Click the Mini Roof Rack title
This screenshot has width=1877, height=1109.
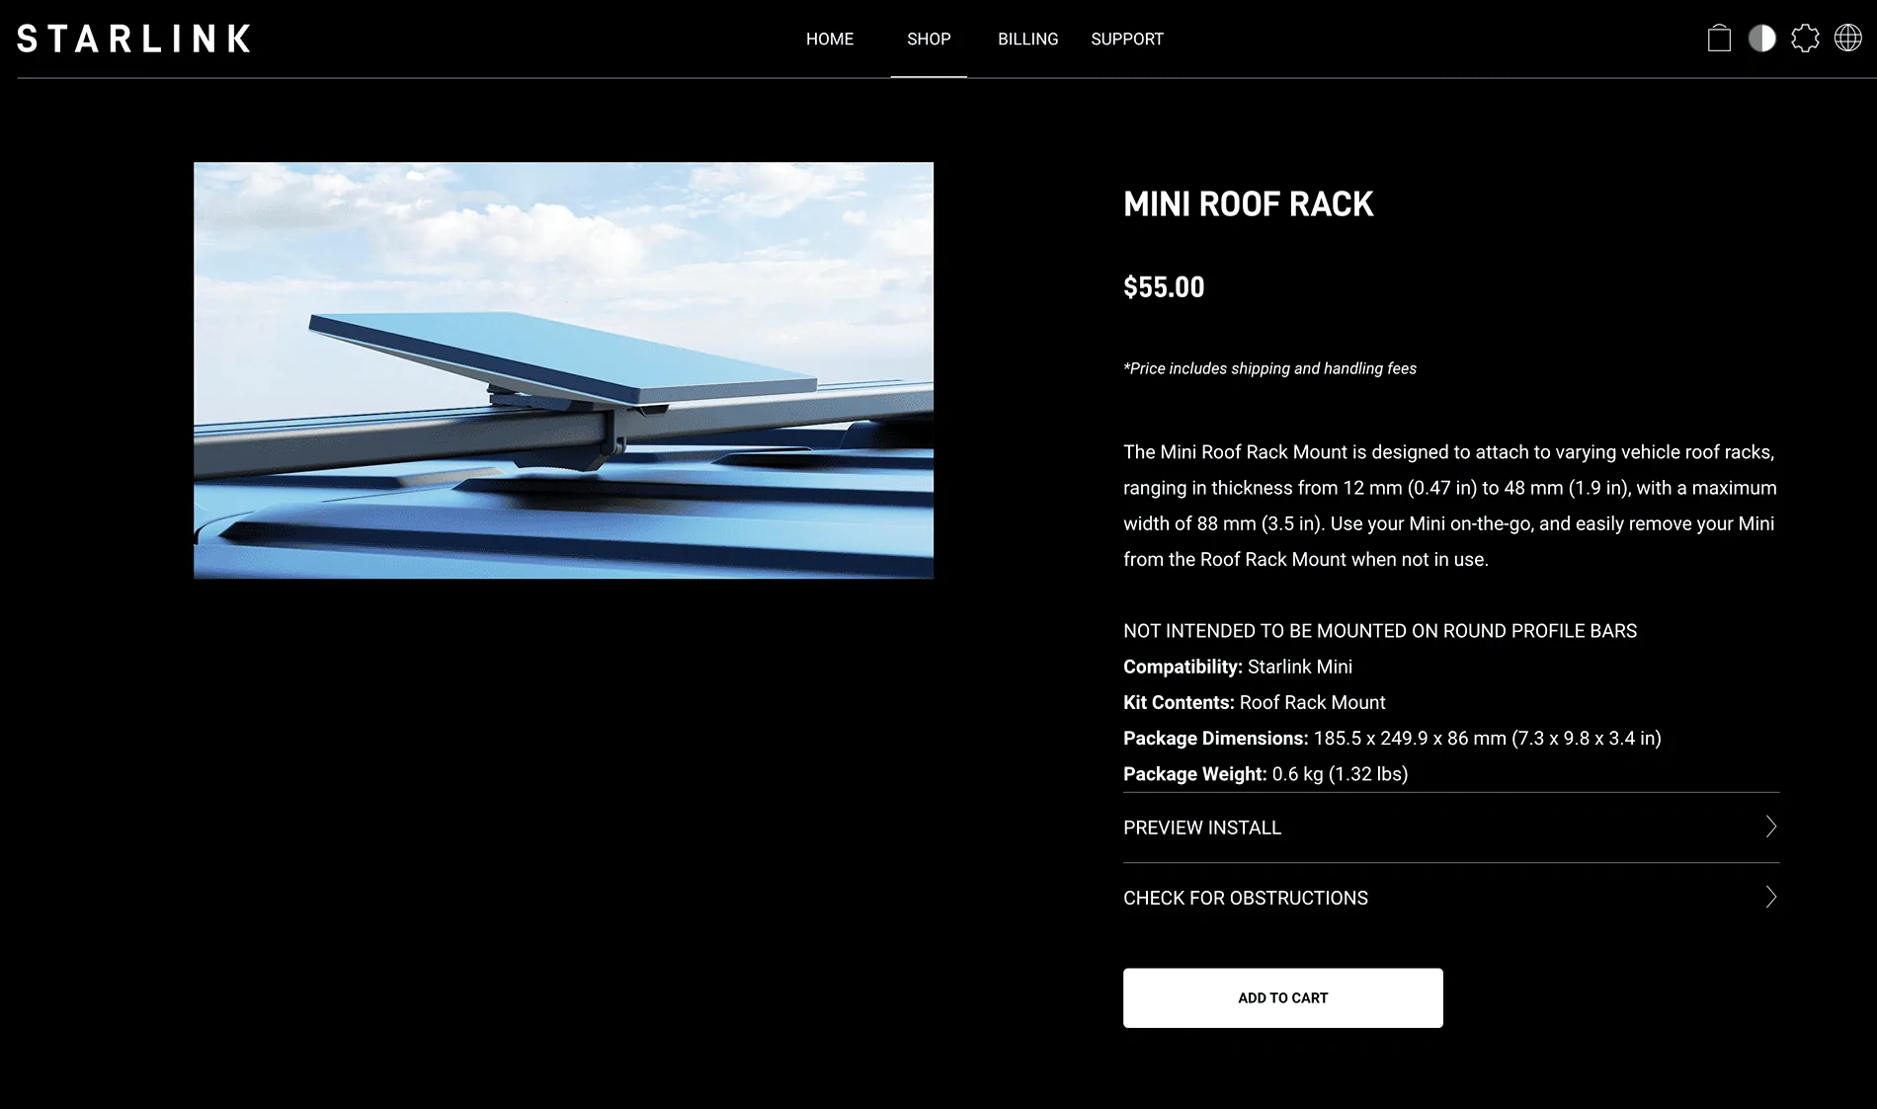pyautogui.click(x=1249, y=204)
